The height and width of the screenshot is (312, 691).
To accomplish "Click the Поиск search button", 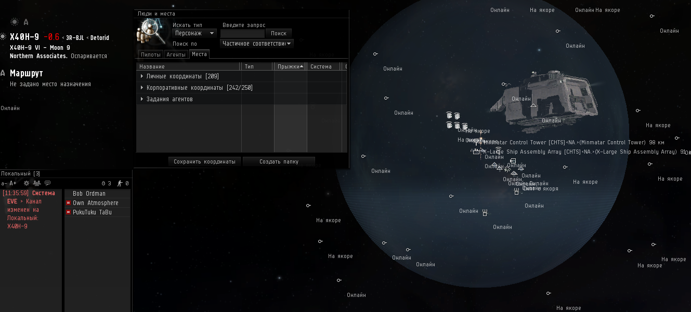I will click(279, 33).
